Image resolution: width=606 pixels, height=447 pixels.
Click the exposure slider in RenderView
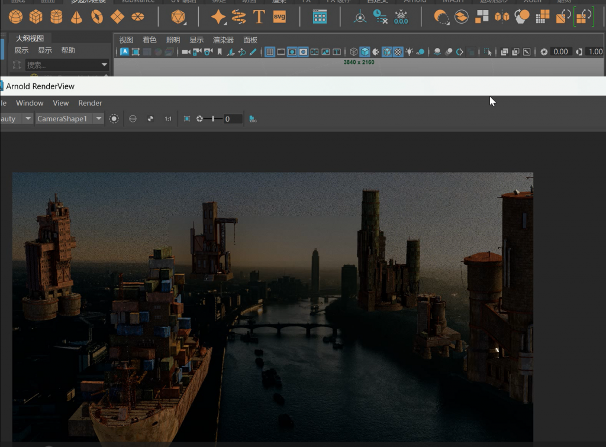pyautogui.click(x=212, y=119)
